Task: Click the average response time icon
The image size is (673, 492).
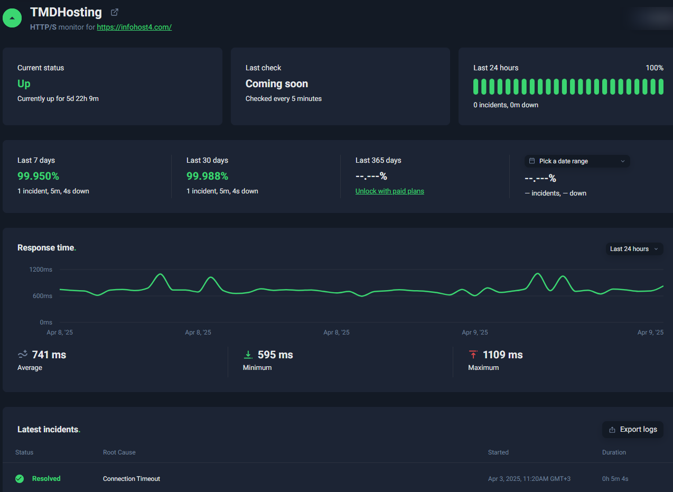Action: [23, 355]
